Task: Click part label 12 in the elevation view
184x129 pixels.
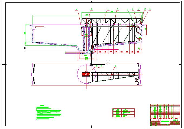Action: click(x=145, y=9)
